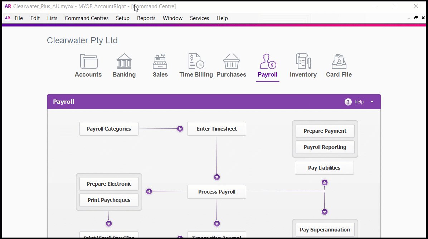
Task: Open the Accounts command centre icon
Action: (x=88, y=61)
